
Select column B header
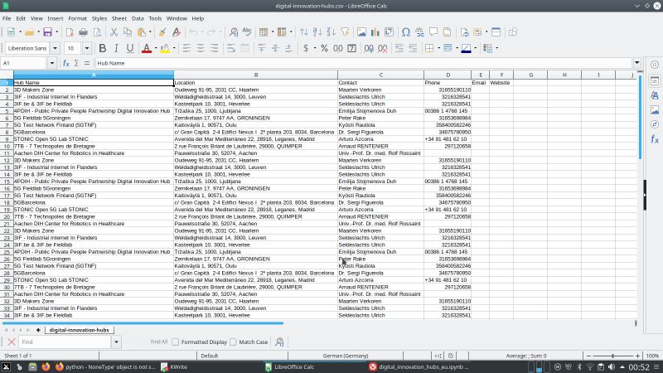(x=256, y=75)
